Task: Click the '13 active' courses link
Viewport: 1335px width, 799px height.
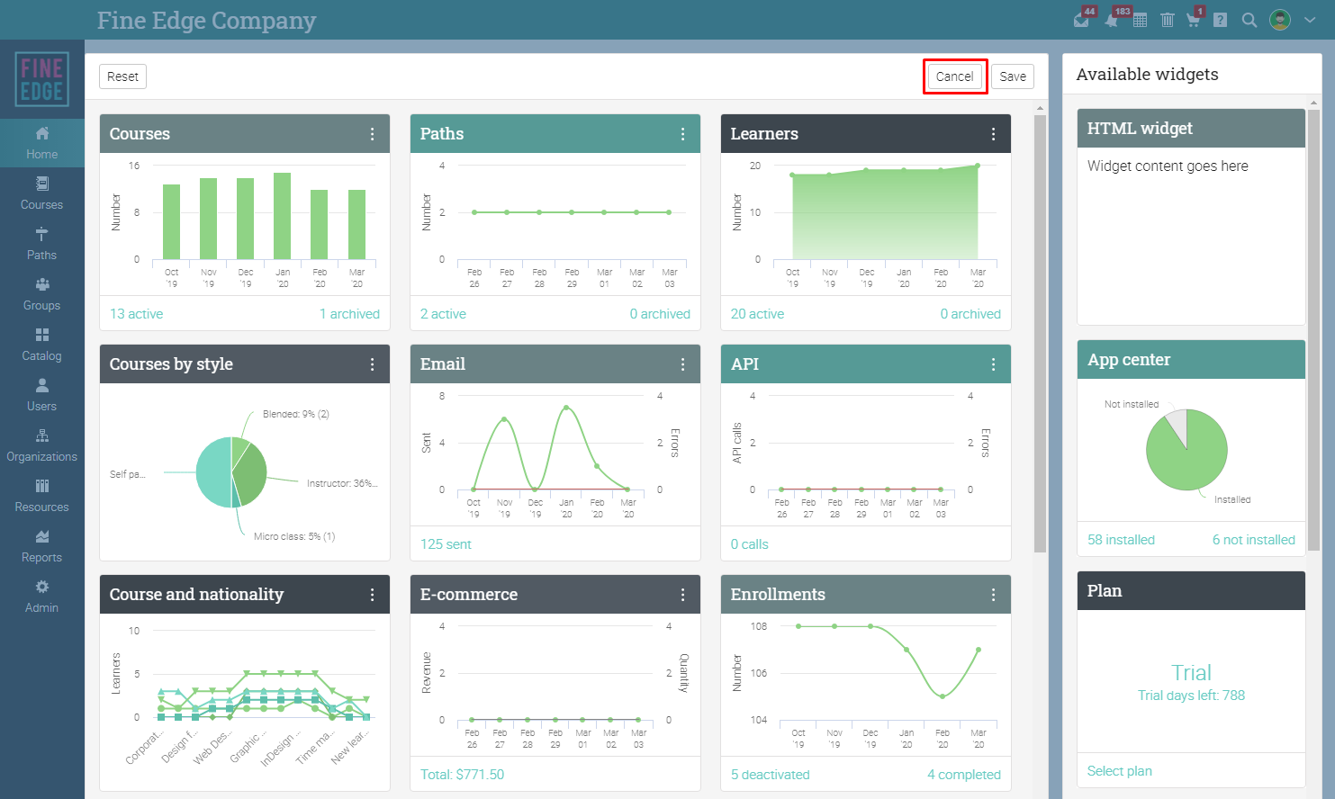Action: point(136,314)
